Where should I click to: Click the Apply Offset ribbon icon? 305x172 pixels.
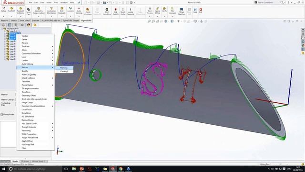click(157, 11)
